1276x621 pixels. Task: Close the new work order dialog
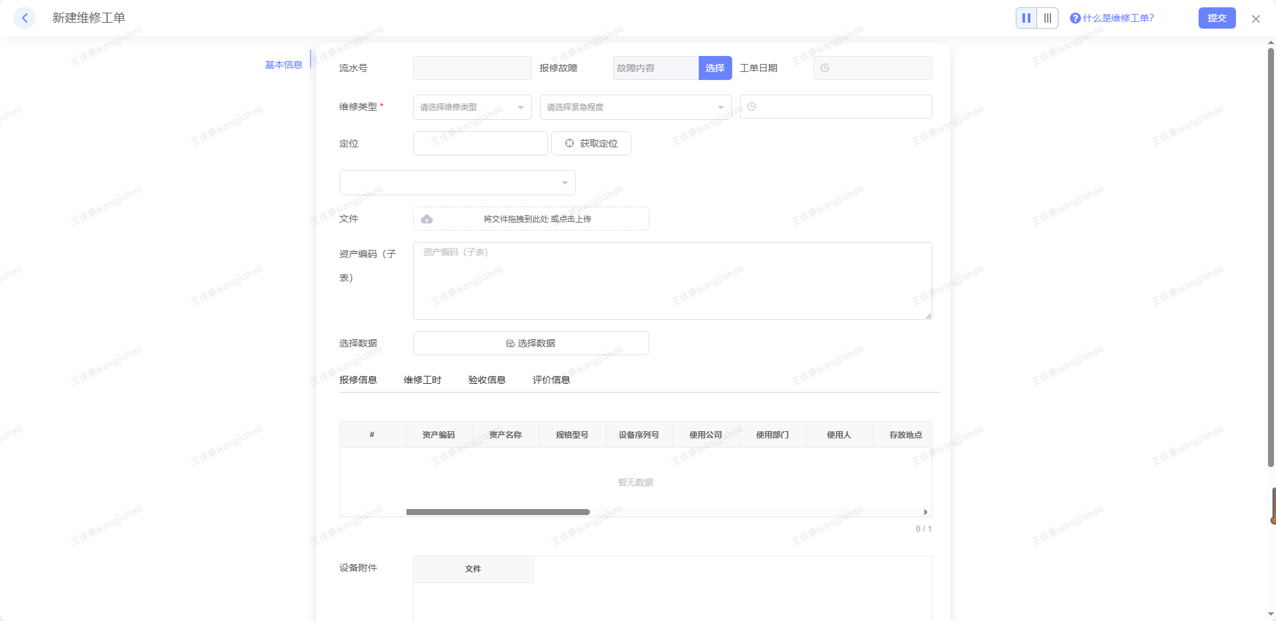1255,19
